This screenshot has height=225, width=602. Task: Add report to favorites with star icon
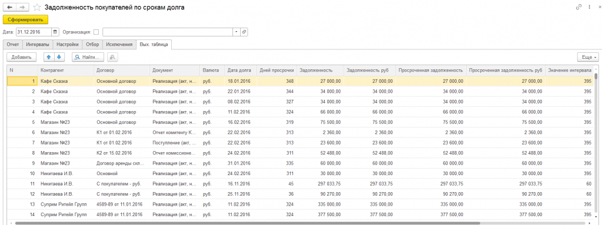tap(37, 7)
